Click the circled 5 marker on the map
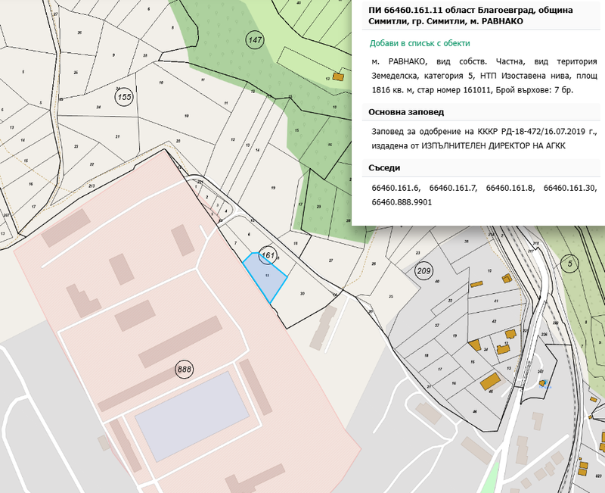Image resolution: width=605 pixels, height=493 pixels. (x=569, y=262)
